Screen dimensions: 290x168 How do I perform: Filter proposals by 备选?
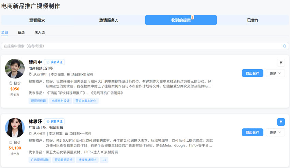tap(21, 32)
